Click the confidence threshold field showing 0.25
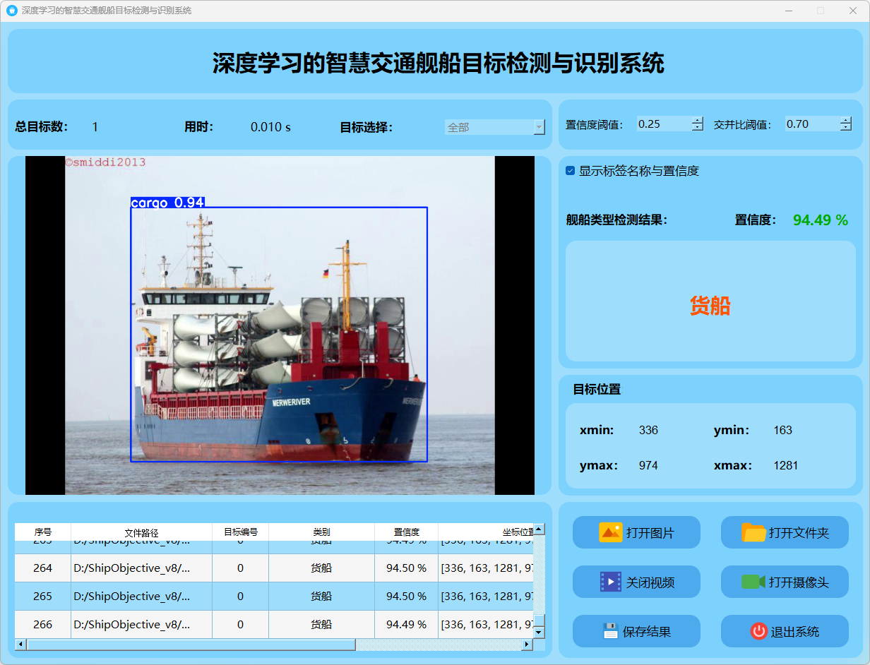The image size is (870, 665). pos(662,124)
